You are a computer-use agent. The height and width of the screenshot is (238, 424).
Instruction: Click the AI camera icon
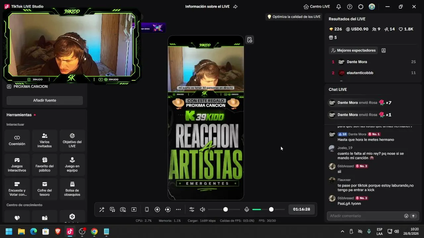(123, 209)
